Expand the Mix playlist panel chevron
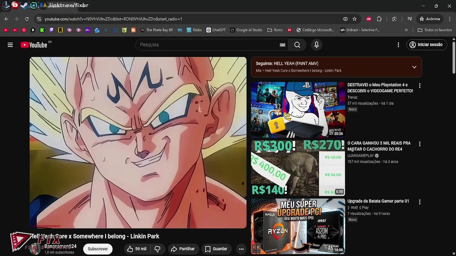This screenshot has width=456, height=256. point(414,67)
